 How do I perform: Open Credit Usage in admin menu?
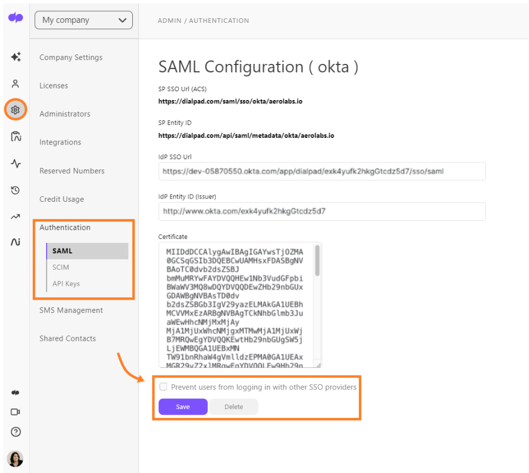tap(61, 200)
